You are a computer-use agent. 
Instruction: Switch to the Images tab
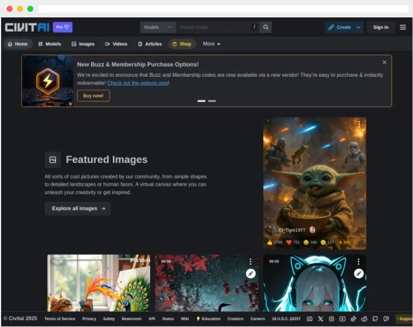click(x=83, y=44)
